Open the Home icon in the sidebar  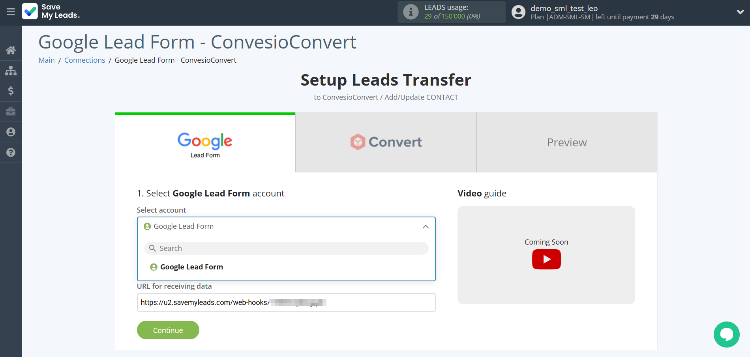pyautogui.click(x=11, y=50)
